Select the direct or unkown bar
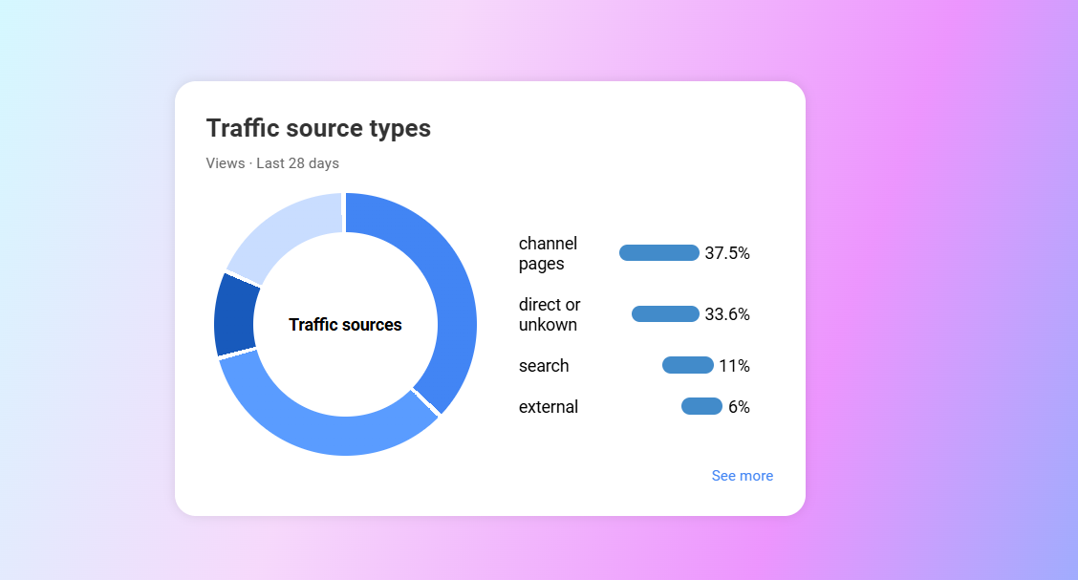Image resolution: width=1078 pixels, height=580 pixels. [665, 314]
